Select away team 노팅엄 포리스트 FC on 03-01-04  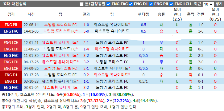coord(112,87)
